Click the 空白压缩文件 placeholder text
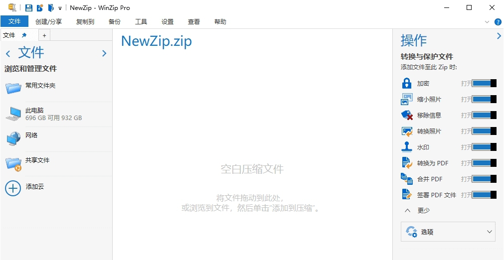Viewport: 504px width, 260px height. coord(252,169)
